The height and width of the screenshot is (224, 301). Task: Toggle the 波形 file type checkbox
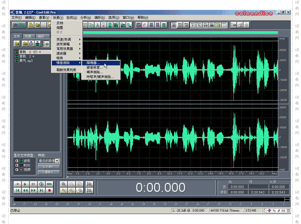[x=17, y=161]
